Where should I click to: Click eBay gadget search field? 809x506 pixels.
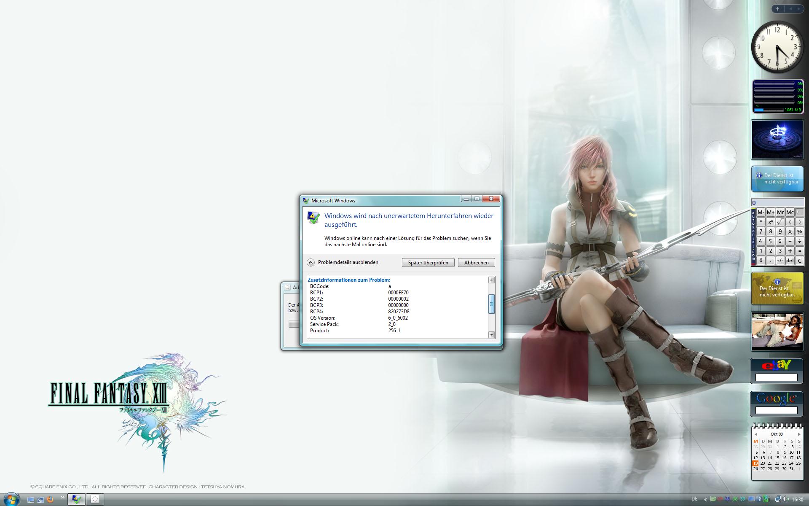coord(776,377)
